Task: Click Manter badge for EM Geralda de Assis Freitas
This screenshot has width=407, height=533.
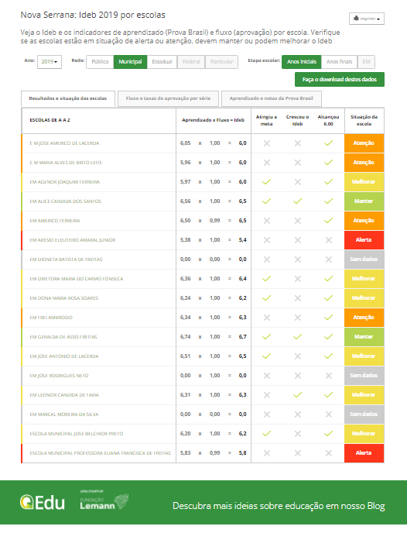Action: pos(364,337)
